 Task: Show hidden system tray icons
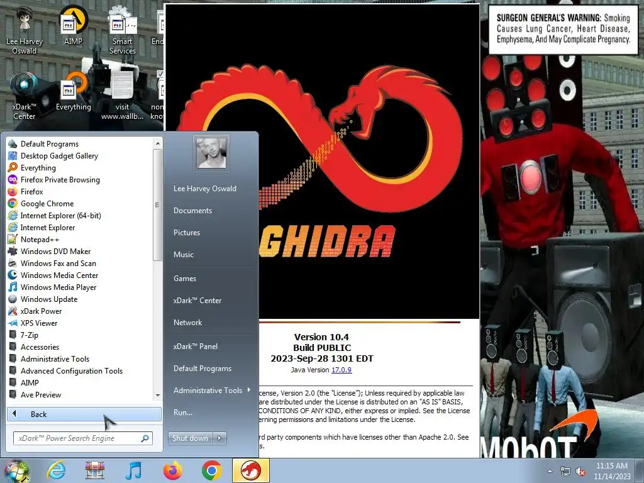pyautogui.click(x=550, y=471)
